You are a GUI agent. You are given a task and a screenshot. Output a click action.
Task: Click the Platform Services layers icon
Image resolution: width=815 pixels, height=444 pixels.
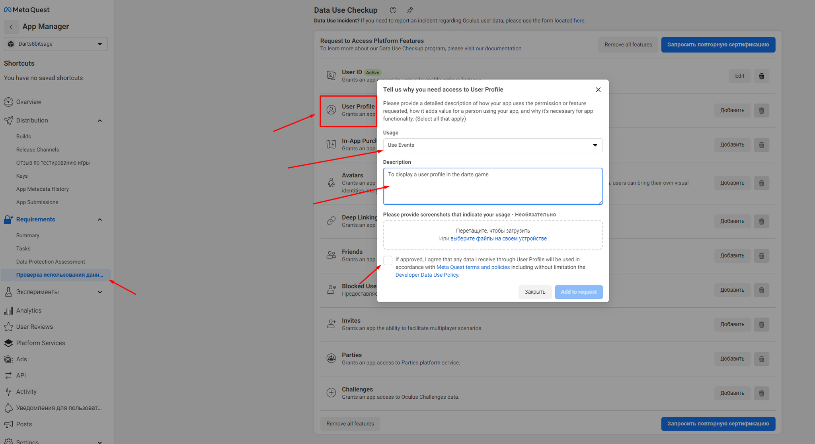(x=8, y=343)
